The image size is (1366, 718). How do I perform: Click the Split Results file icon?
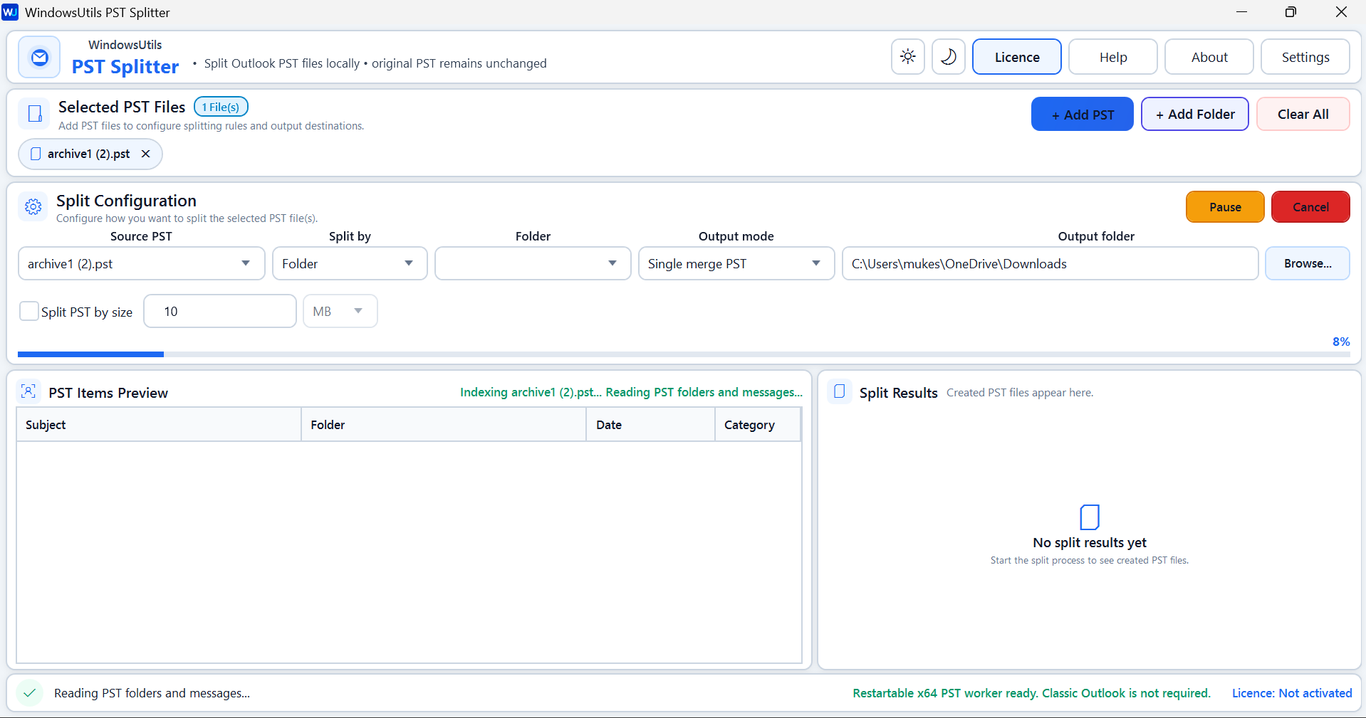pos(840,391)
